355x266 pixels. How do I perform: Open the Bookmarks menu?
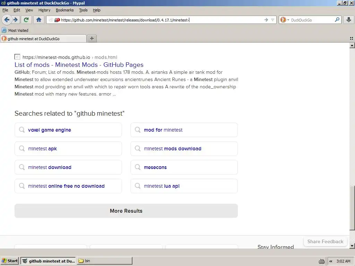(x=64, y=10)
